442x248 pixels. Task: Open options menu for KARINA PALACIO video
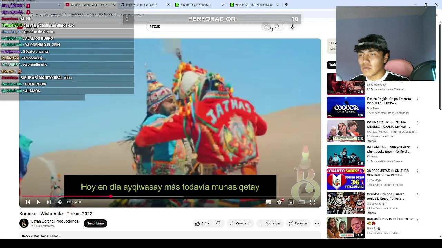click(x=417, y=123)
